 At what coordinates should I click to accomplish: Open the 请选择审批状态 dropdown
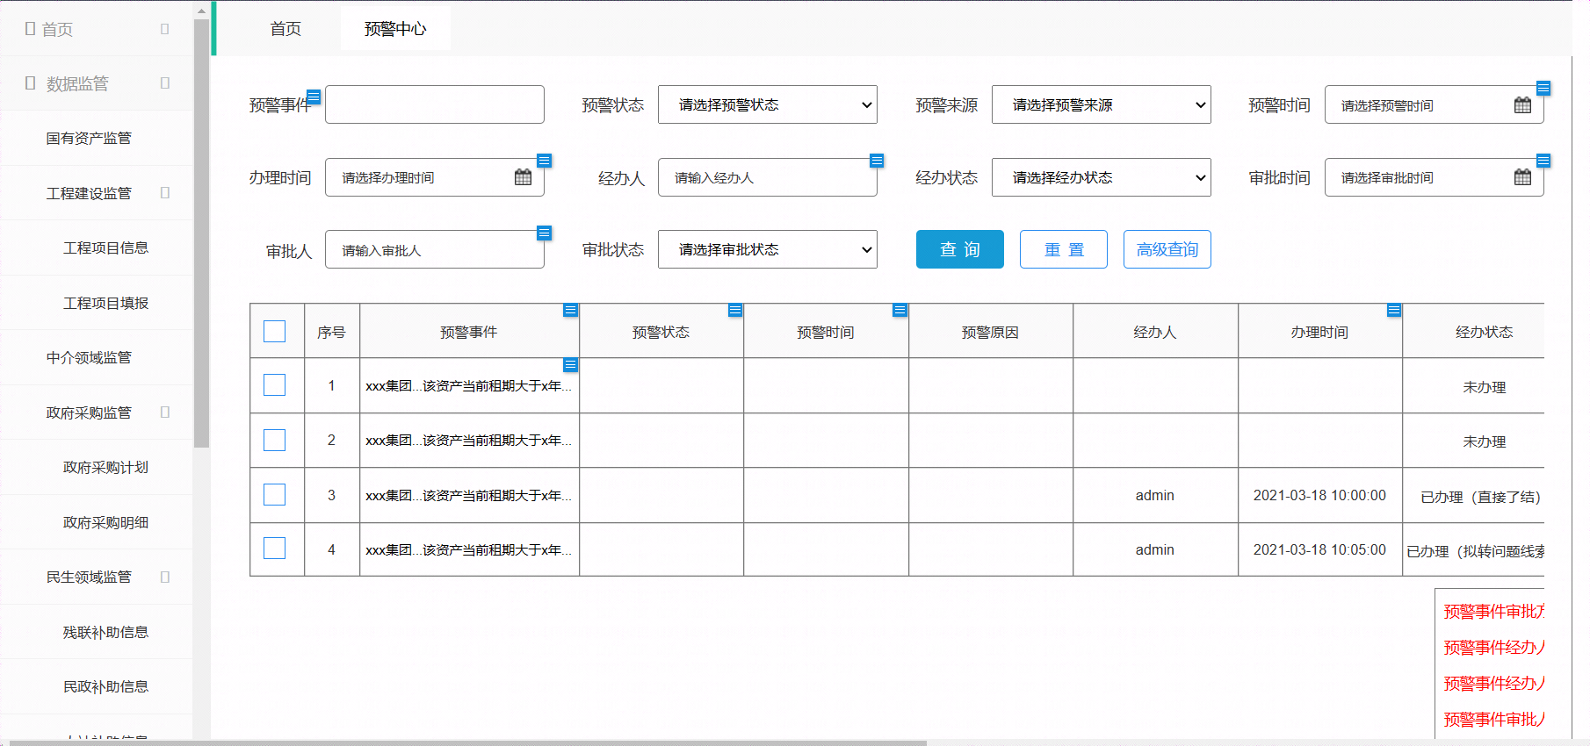(x=768, y=249)
